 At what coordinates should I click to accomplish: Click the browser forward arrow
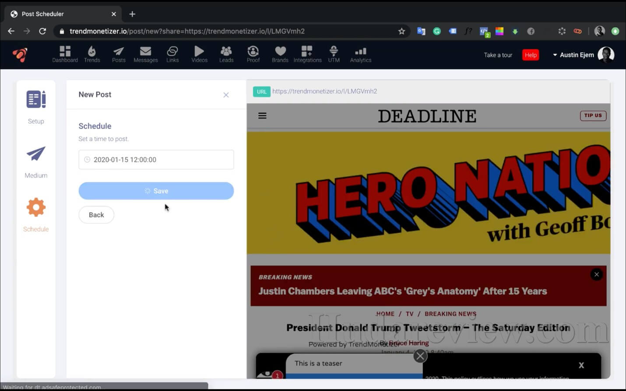point(27,31)
